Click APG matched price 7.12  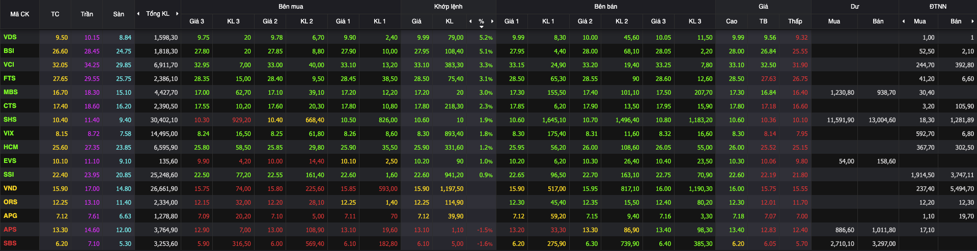click(423, 216)
